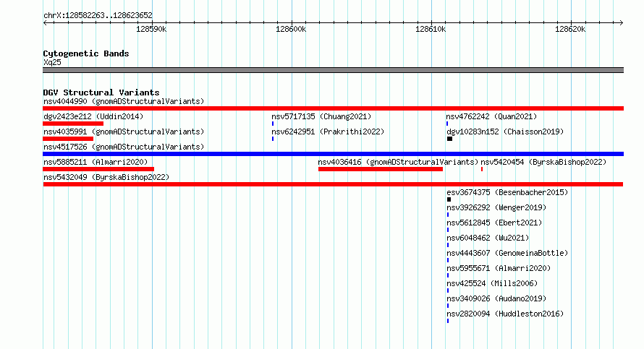Open nsv5717135 (Chuang2021) label

[x=321, y=116]
